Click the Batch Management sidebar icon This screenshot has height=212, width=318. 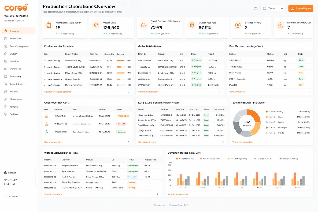click(x=5, y=46)
